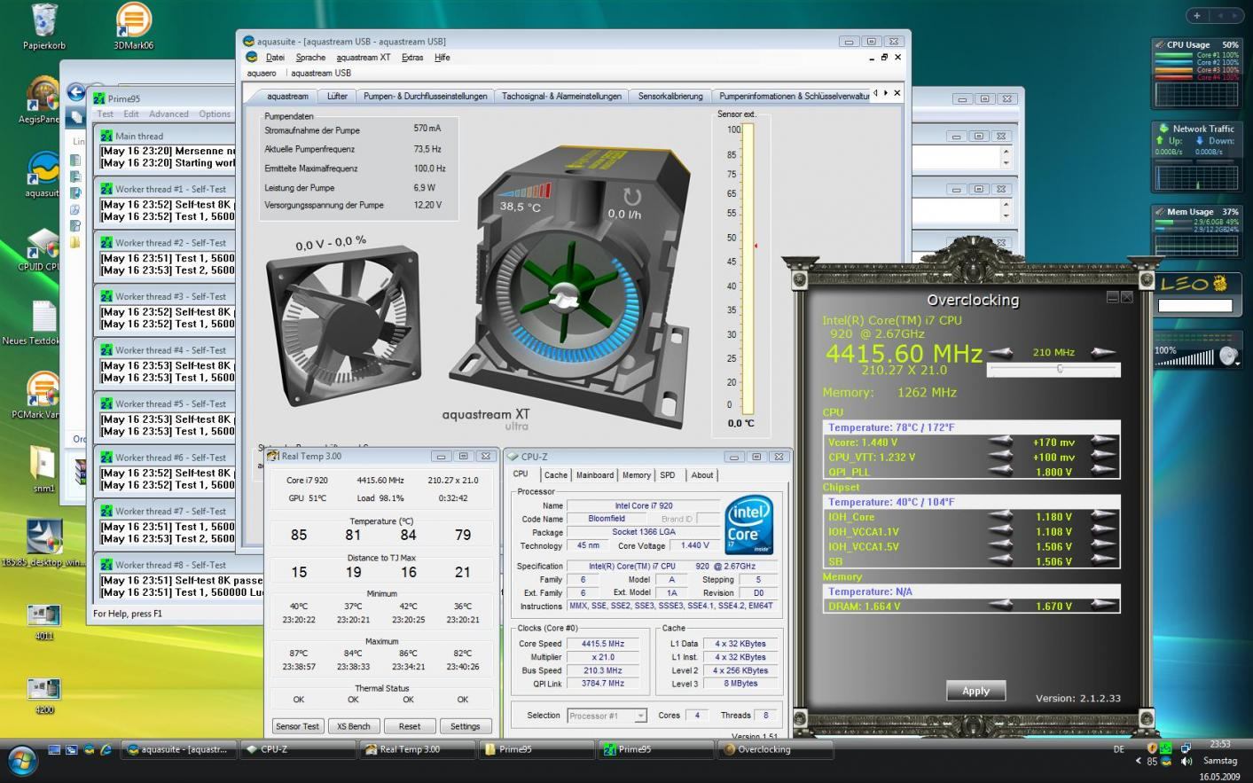The height and width of the screenshot is (783, 1253).
Task: Launch the 3DMark06 desktop shortcut
Action: [x=133, y=26]
